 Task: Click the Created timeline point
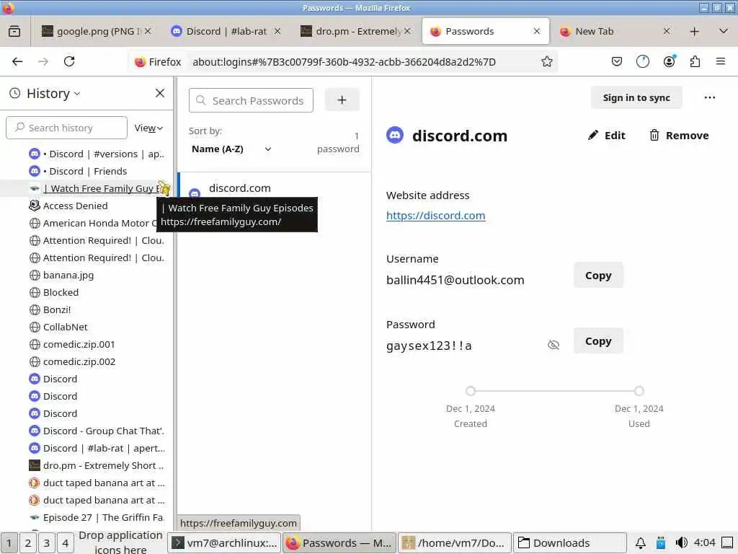click(x=470, y=391)
